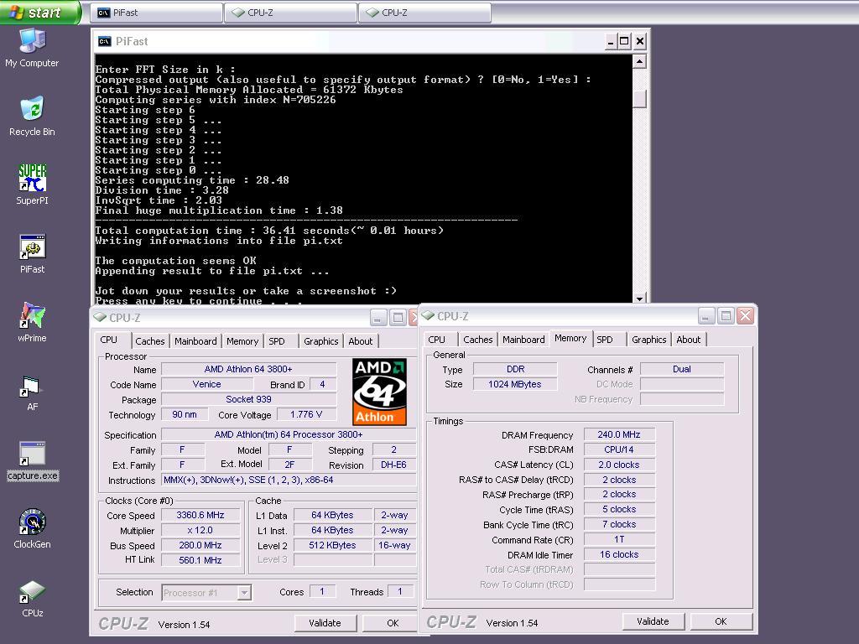Click Core Speed value 3360.6 MHz

click(x=200, y=516)
